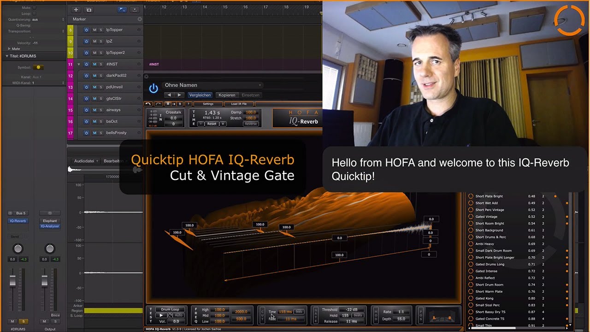Screen dimensions: 590x332
Task: Click the Crosstalk 0.0 value field
Action: coord(173,118)
